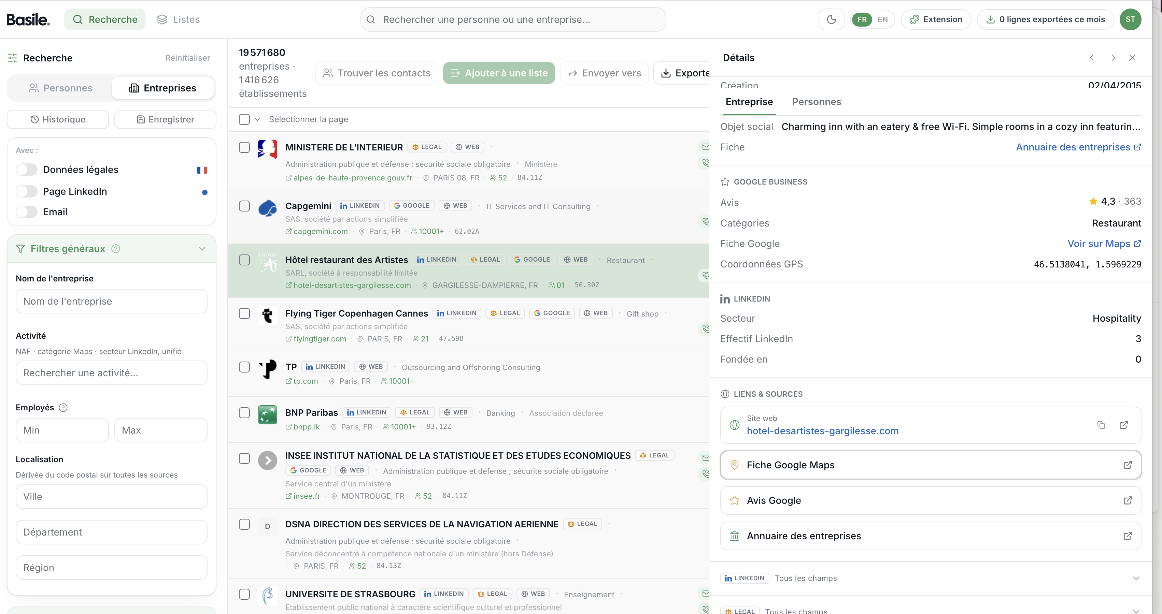The width and height of the screenshot is (1162, 614).
Task: Toggle dark mode with the moon icon
Action: [831, 19]
